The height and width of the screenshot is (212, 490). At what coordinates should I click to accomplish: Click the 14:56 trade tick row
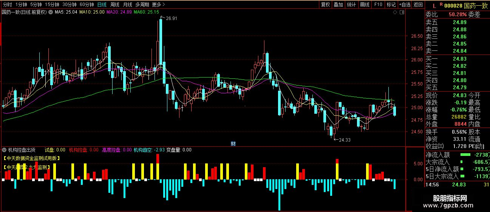coord(457,185)
